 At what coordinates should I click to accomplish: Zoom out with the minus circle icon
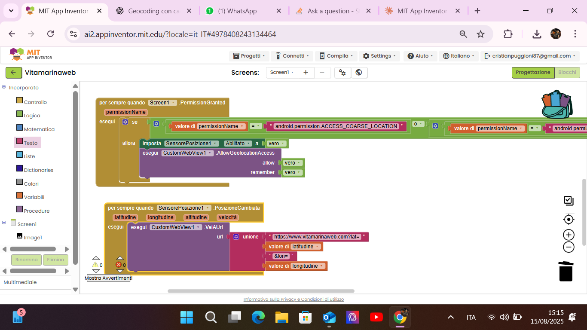point(569,247)
